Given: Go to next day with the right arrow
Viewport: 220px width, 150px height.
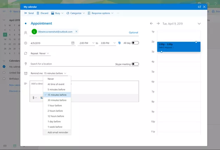Looking at the screenshot, I should [158, 24].
